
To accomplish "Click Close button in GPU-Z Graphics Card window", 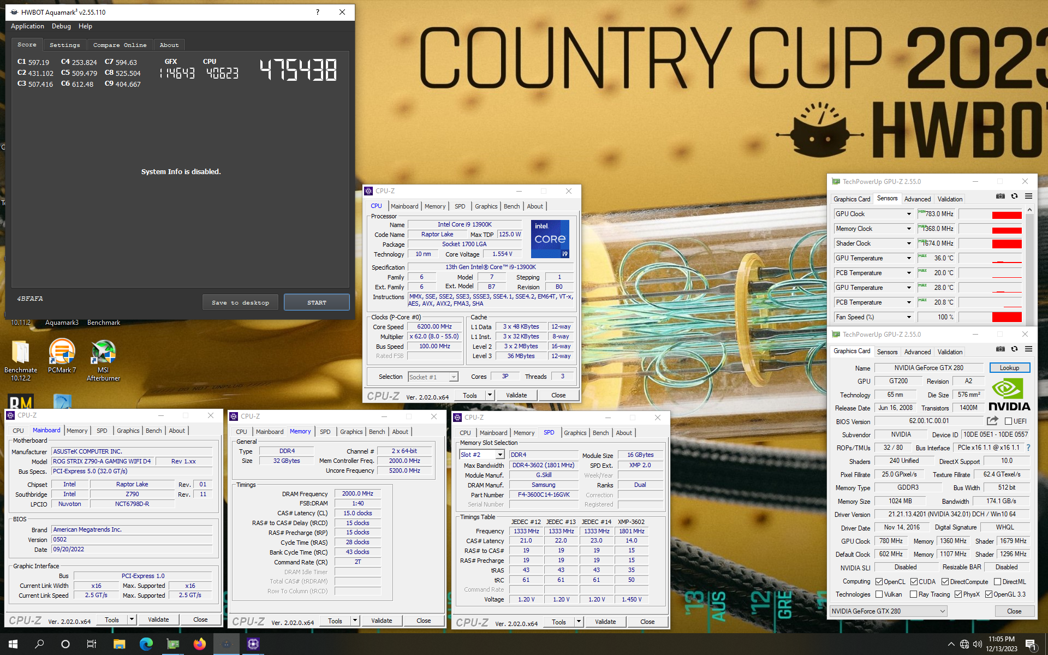I will point(1014,611).
